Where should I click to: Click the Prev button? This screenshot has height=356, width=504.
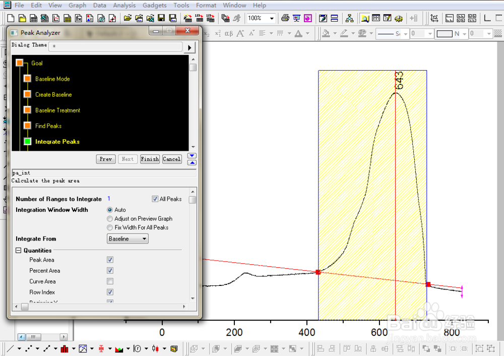(106, 159)
